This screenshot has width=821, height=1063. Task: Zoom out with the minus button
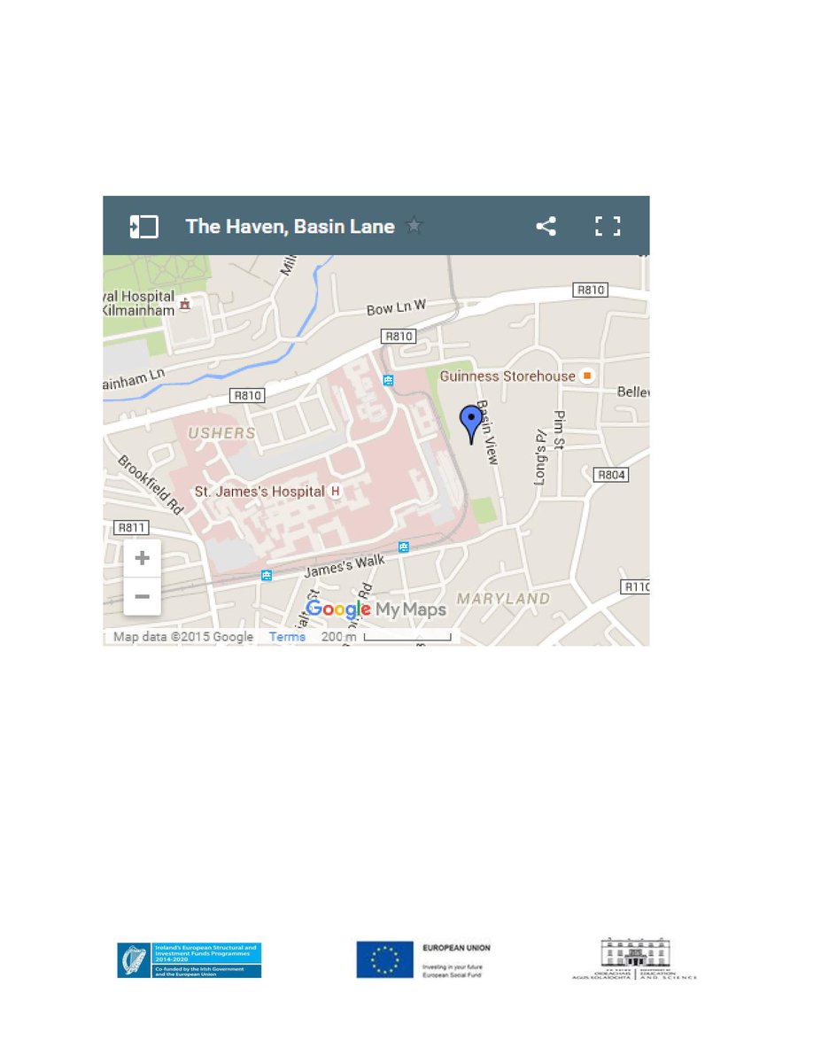(142, 596)
